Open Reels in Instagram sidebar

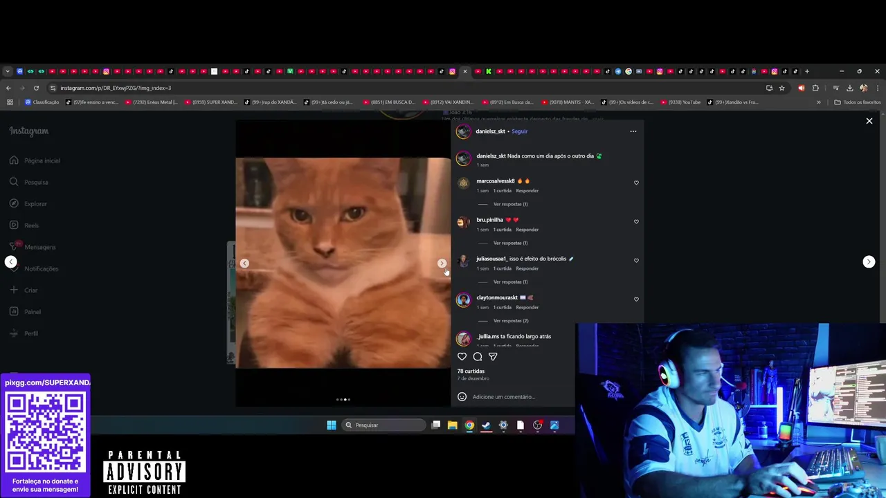(24, 225)
